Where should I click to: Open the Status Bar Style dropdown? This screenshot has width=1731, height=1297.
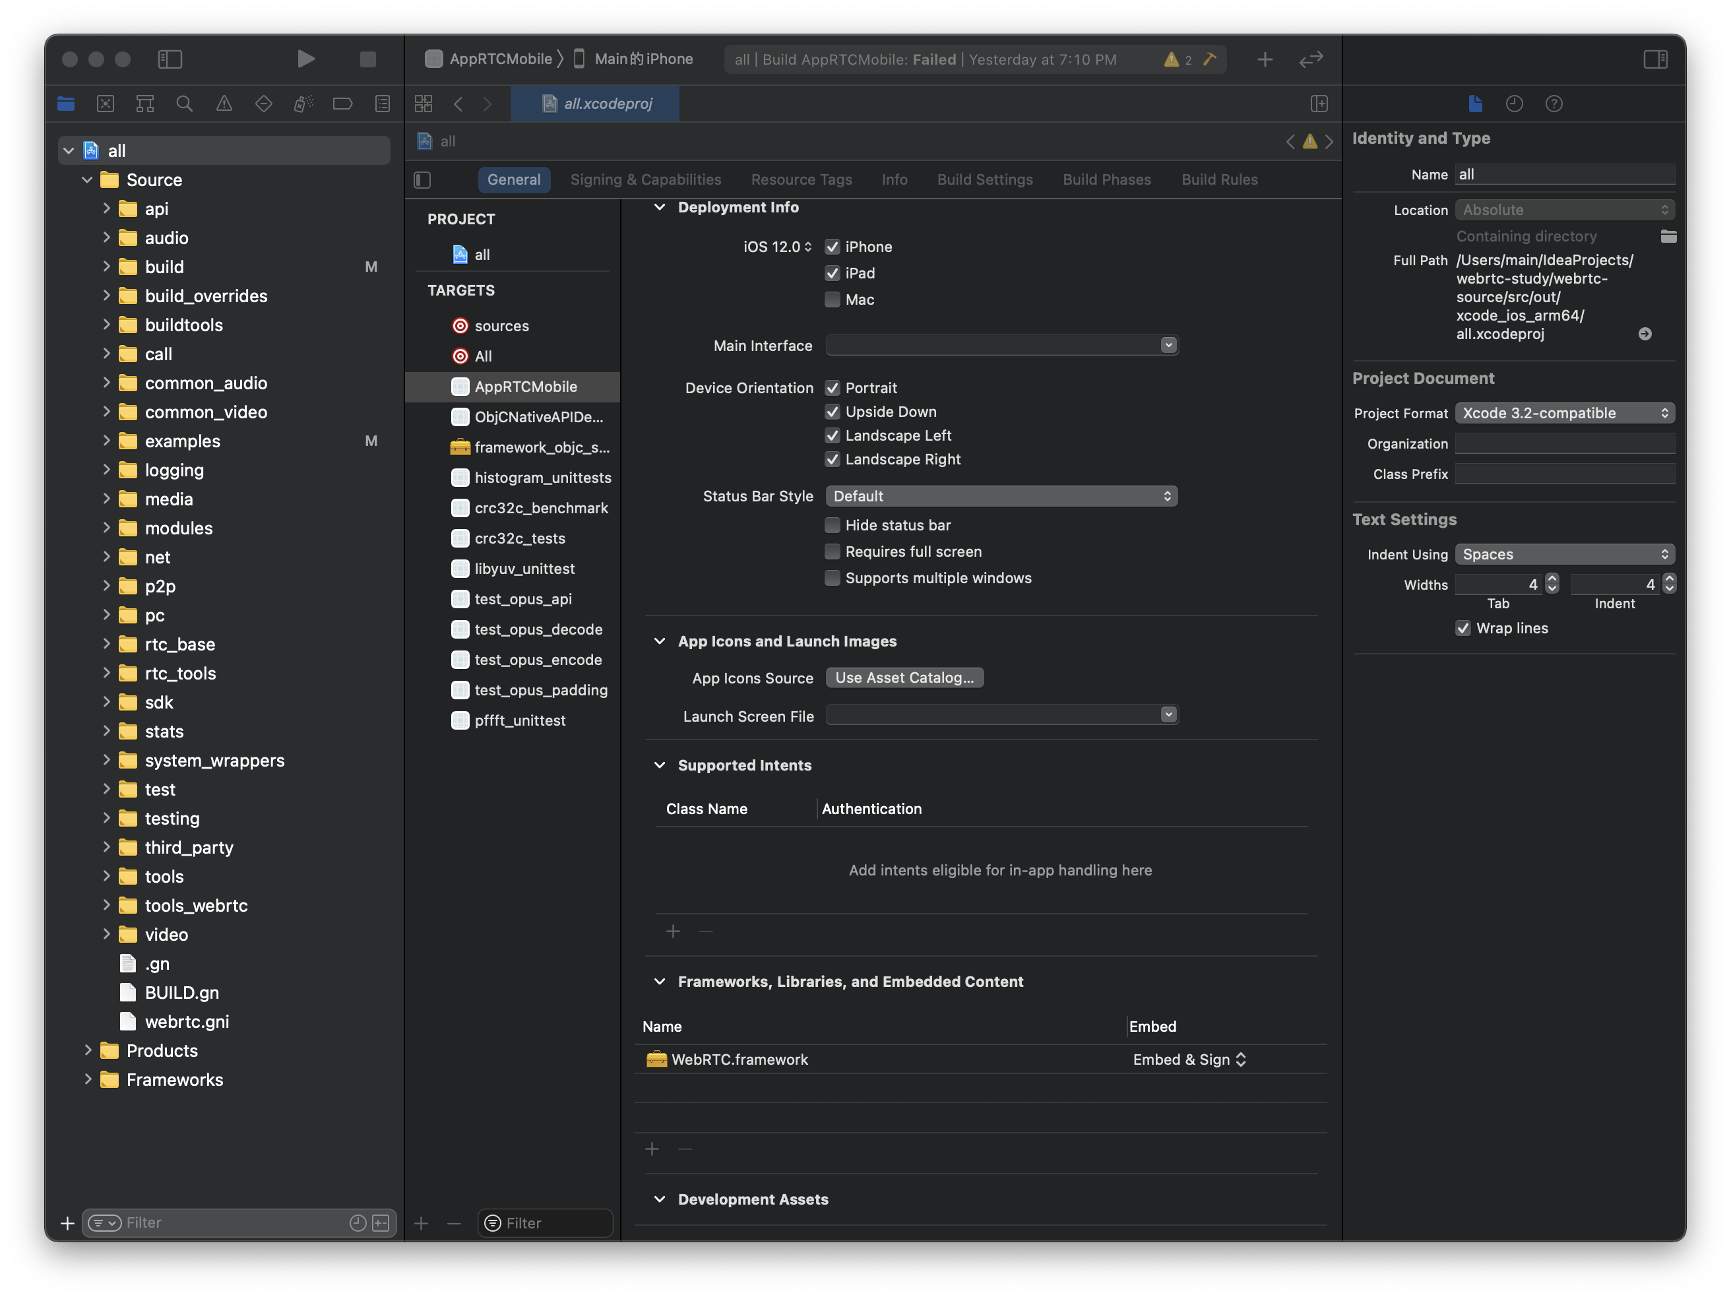(x=1001, y=496)
